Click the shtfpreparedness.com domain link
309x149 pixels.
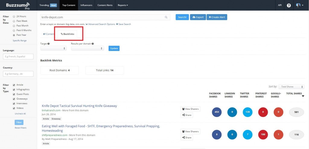(55, 135)
